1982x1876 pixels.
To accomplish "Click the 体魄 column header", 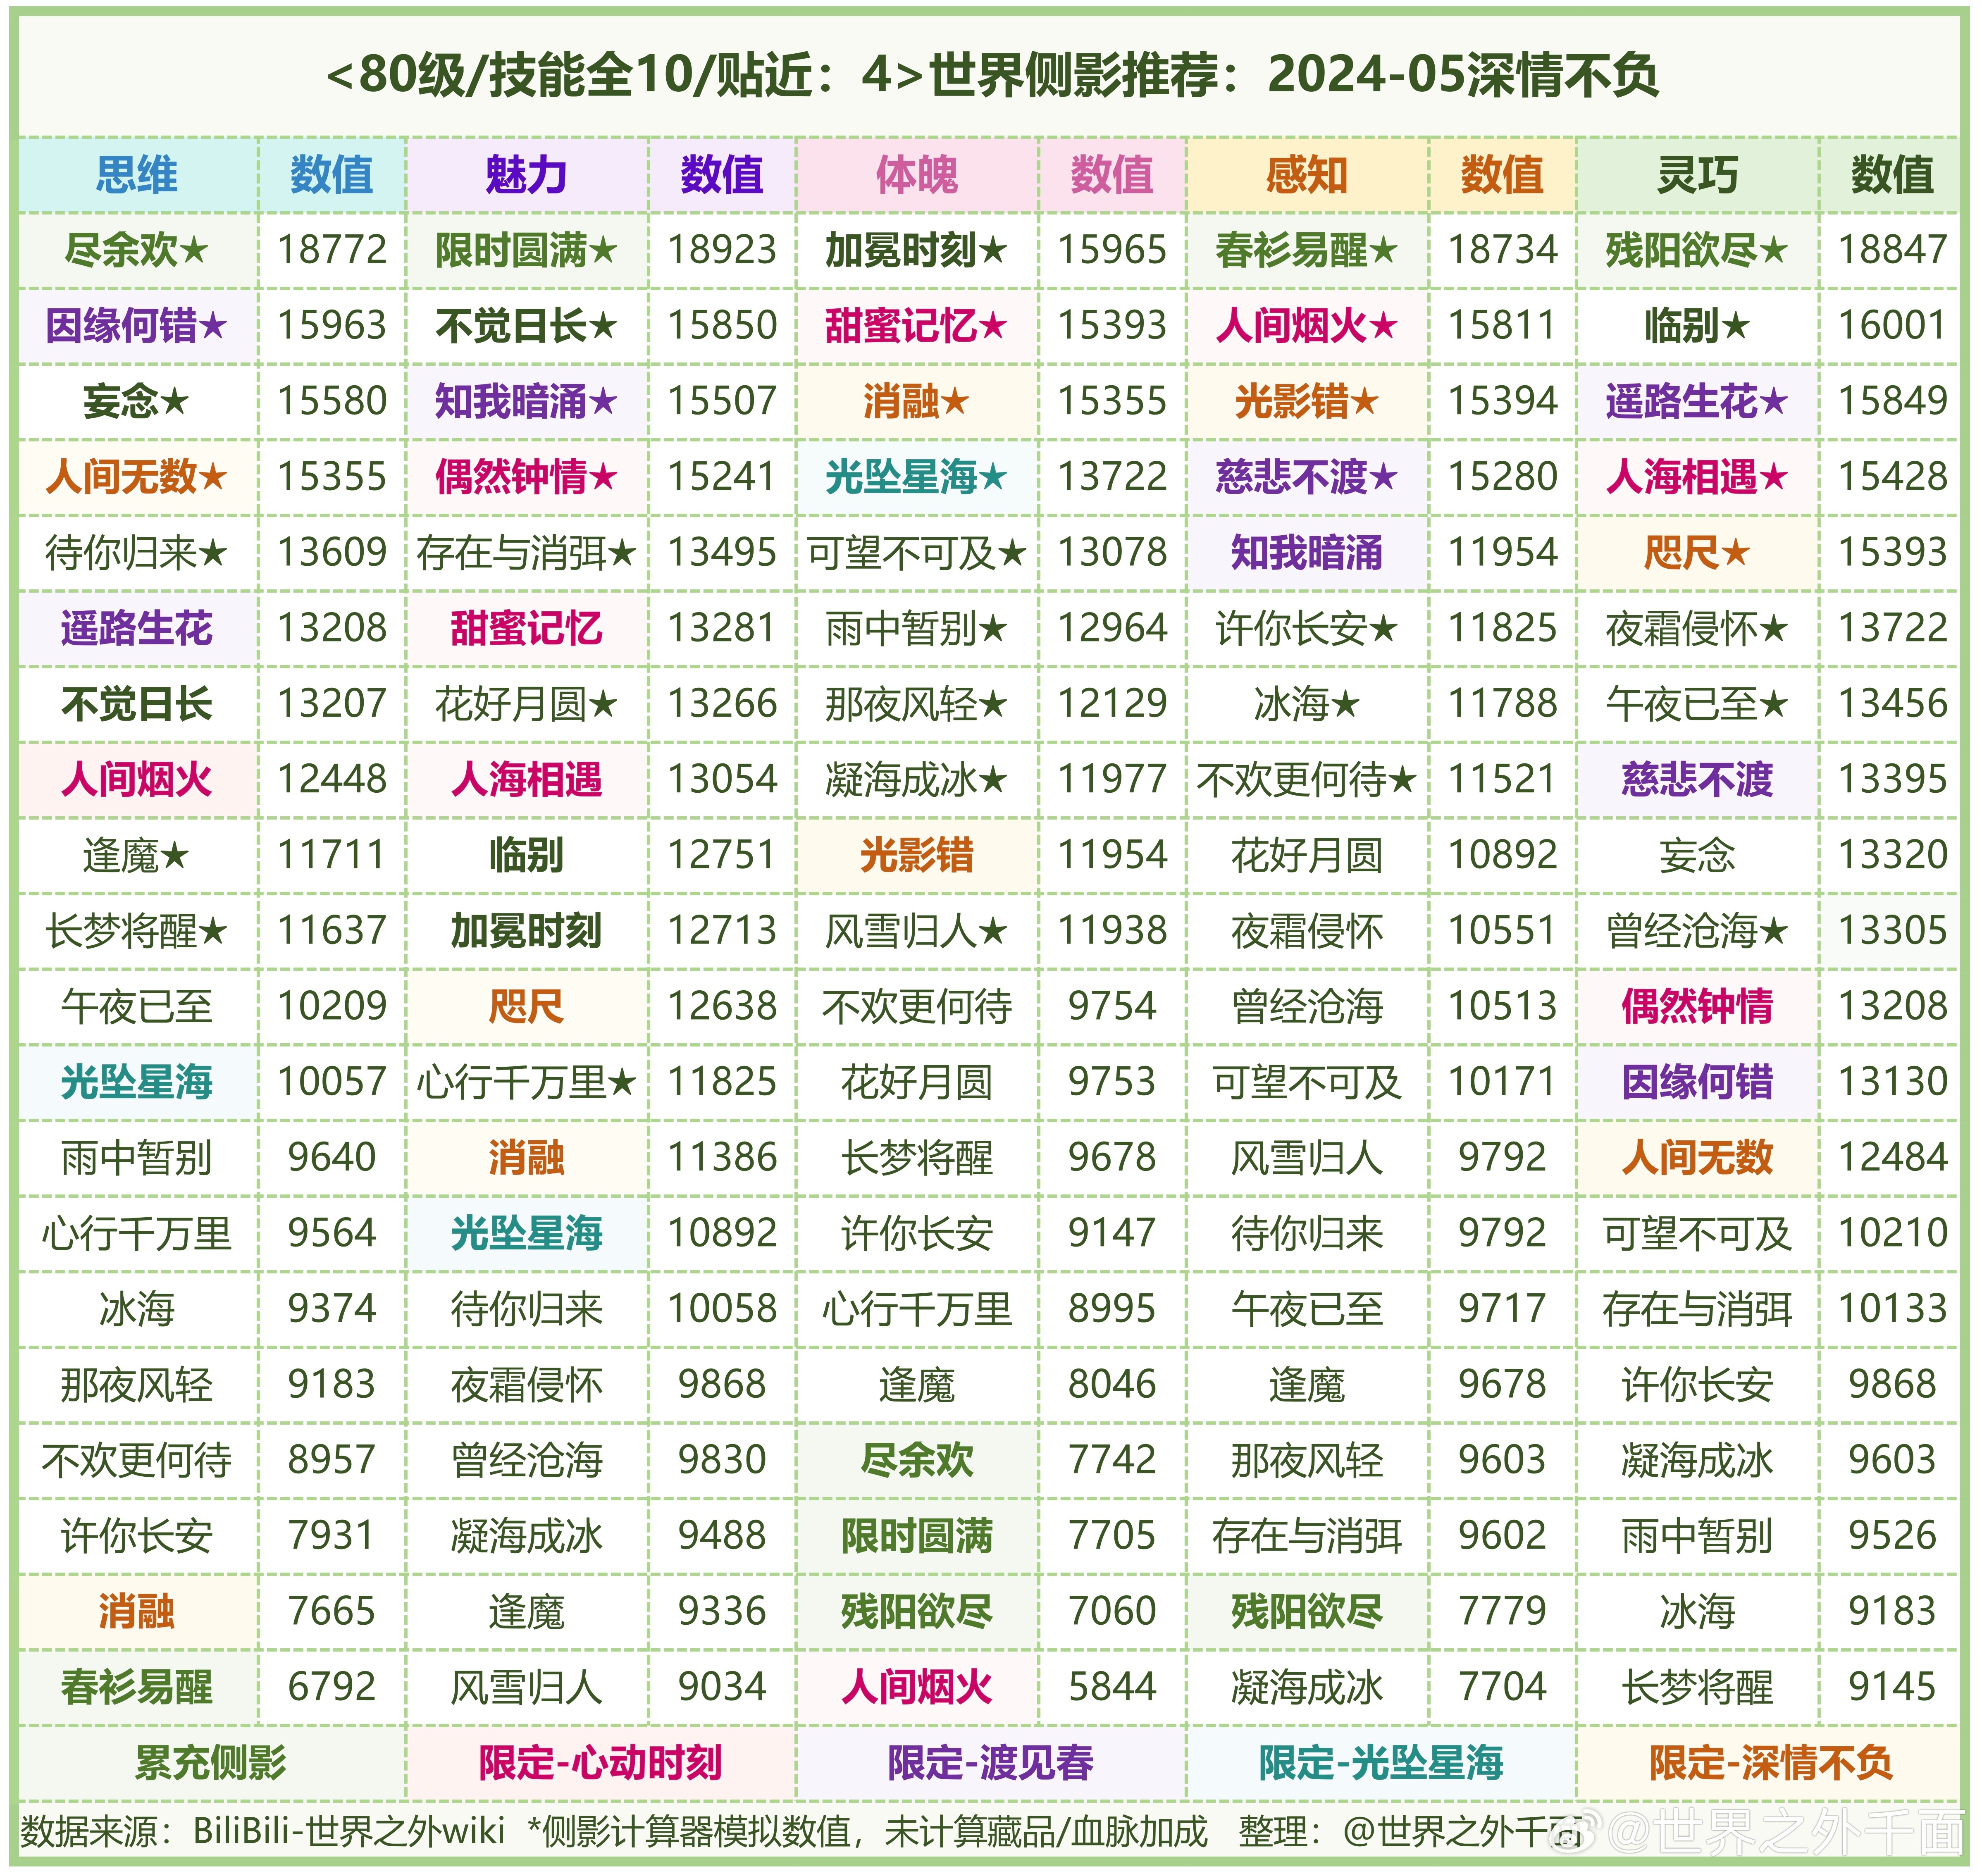I will [x=917, y=175].
